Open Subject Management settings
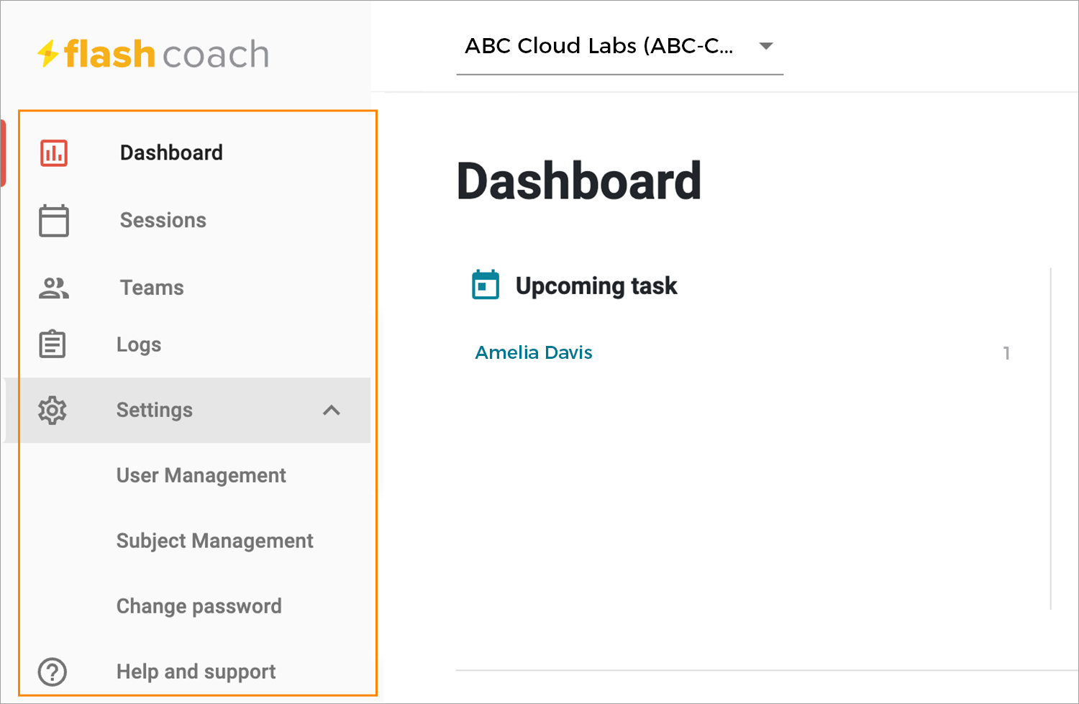The width and height of the screenshot is (1079, 704). [215, 541]
